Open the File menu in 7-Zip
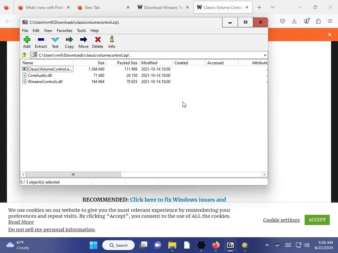Viewport: 338px width, 253px height. (25, 31)
